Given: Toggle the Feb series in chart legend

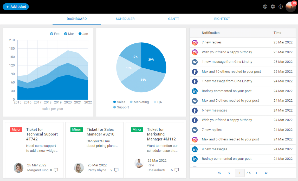Looking at the screenshot, I should click(x=55, y=34).
